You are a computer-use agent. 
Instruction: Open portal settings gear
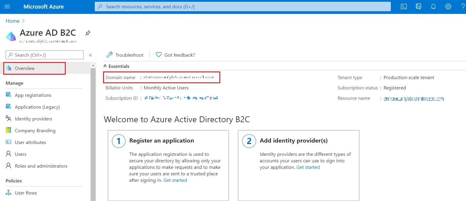point(448,6)
